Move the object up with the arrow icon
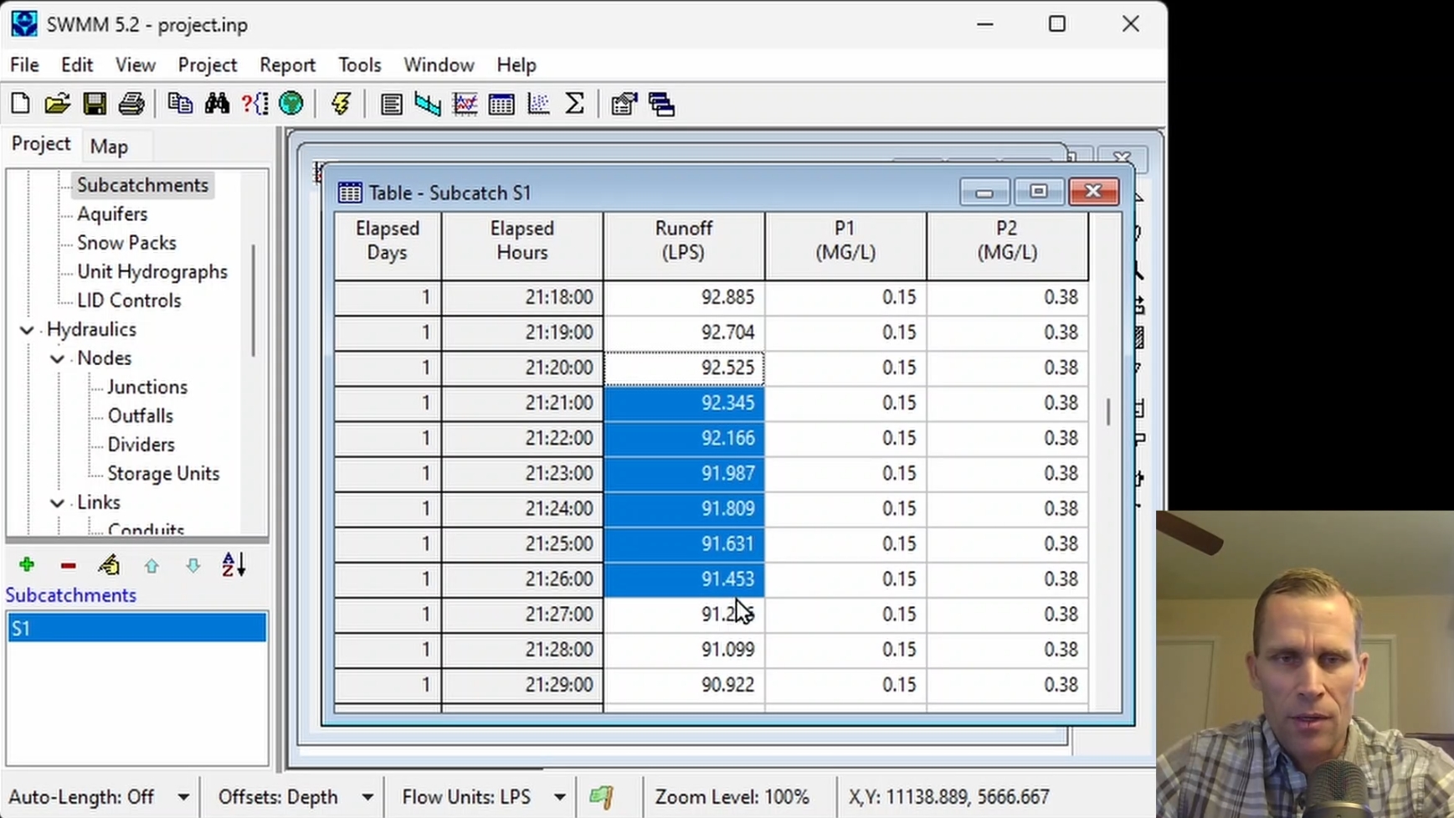 pos(152,566)
